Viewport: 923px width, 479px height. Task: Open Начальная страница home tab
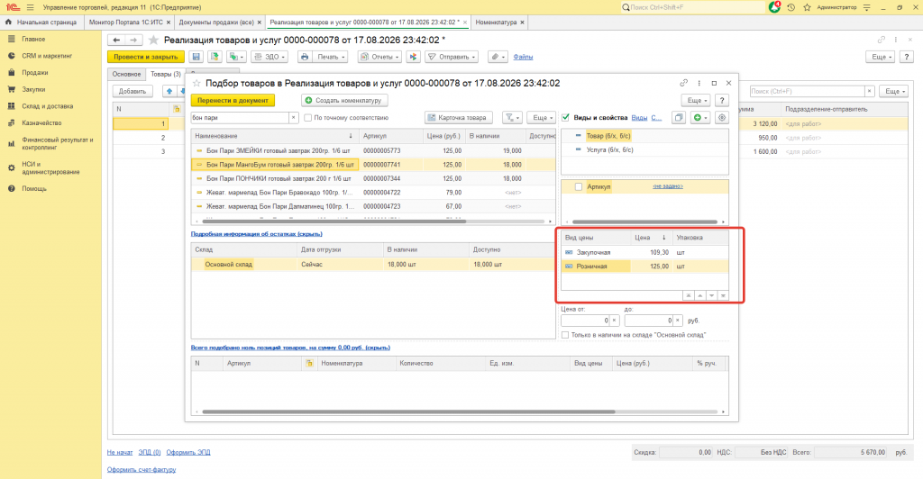(41, 23)
